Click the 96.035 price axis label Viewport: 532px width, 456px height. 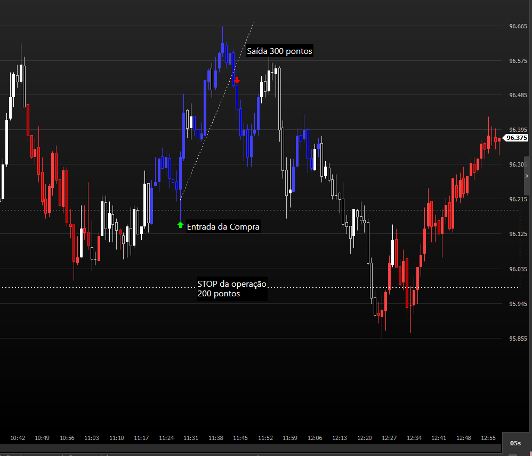click(518, 269)
